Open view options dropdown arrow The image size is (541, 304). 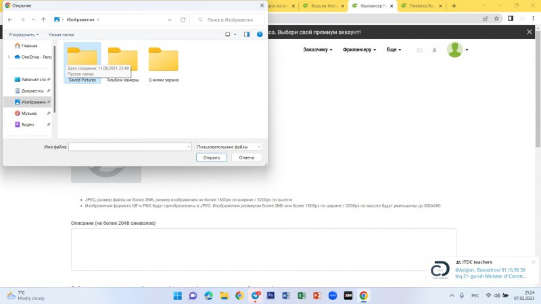click(x=235, y=34)
